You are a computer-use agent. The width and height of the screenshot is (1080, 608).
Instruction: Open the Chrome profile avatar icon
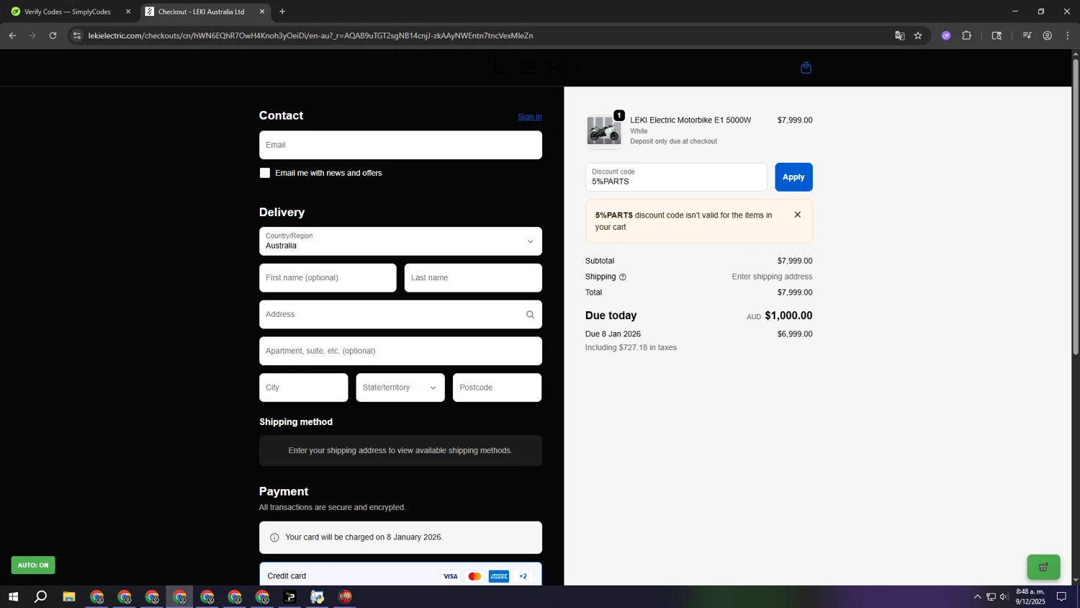point(1048,35)
